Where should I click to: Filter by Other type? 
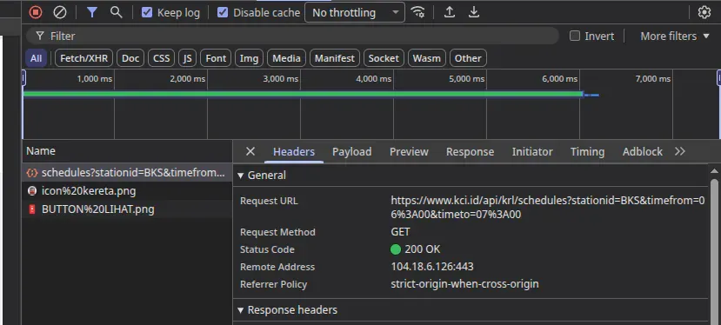(x=468, y=58)
